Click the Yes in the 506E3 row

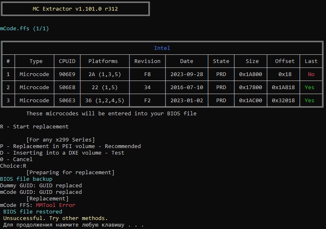[x=309, y=101]
